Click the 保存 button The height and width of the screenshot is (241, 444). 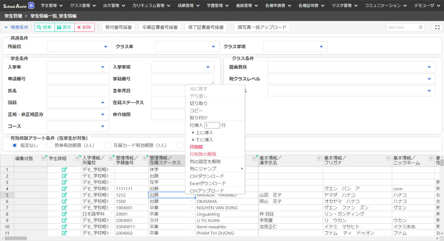tap(64, 27)
